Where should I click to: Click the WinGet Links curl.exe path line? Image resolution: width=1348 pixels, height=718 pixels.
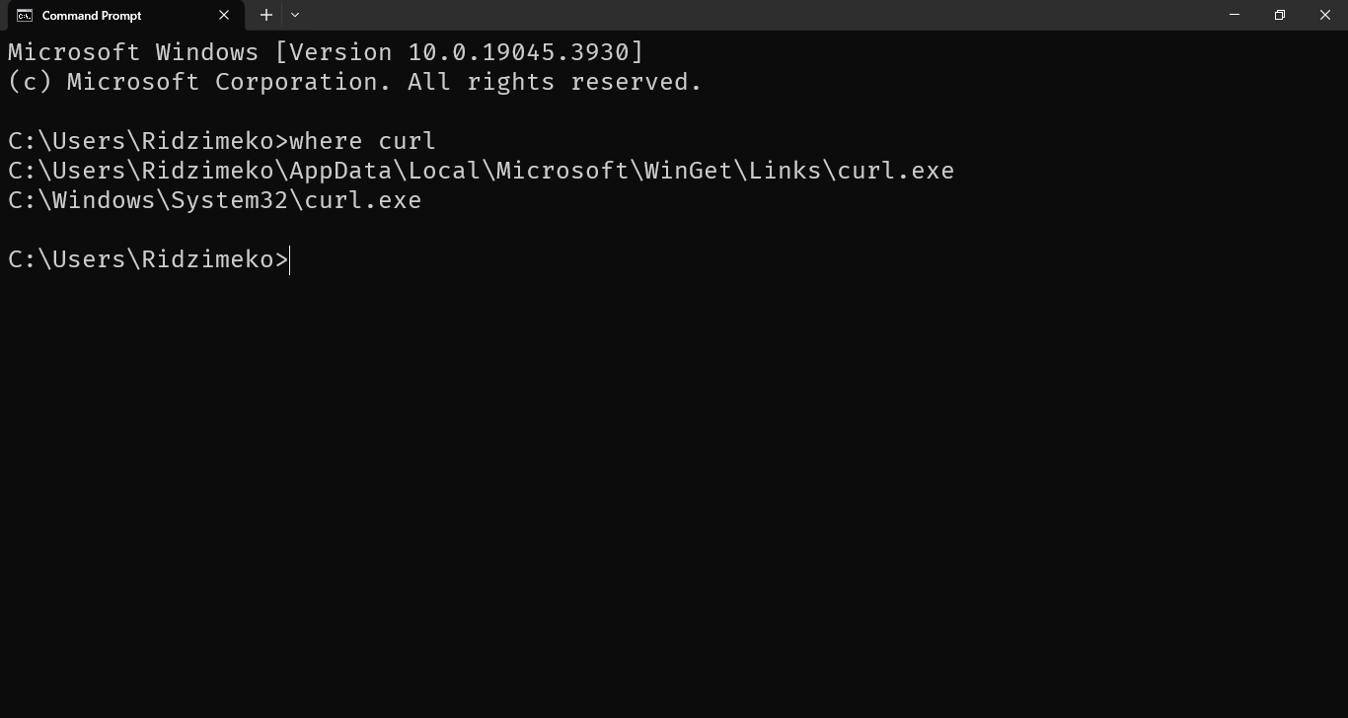tap(481, 171)
